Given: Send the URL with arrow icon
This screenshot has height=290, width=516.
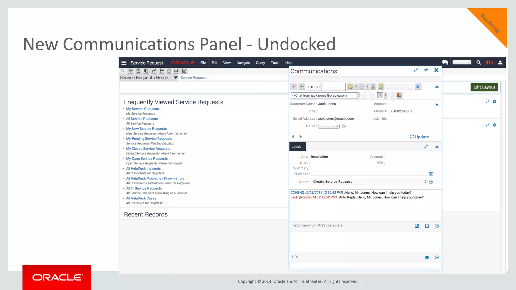Looking at the screenshot, I should [437, 257].
